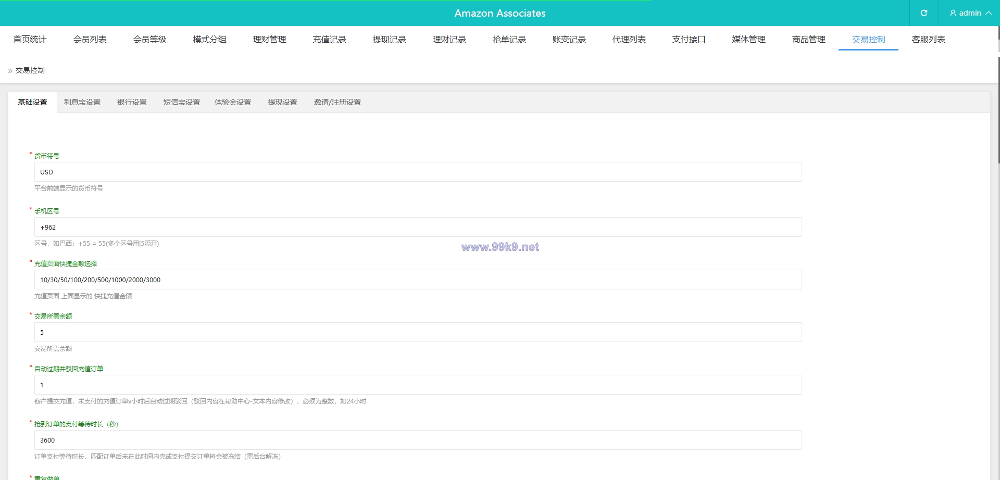Viewport: 1000px width, 480px height.
Task: Open 模式分组 menu item
Action: point(209,39)
